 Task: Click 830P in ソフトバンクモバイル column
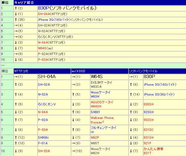click(x=149, y=77)
